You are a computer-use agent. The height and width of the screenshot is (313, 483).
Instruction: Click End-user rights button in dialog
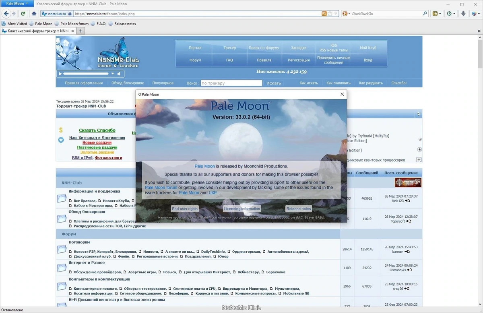[x=185, y=209]
